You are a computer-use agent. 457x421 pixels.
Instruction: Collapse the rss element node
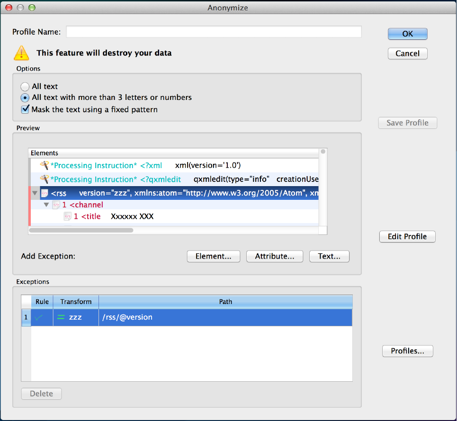pyautogui.click(x=35, y=193)
